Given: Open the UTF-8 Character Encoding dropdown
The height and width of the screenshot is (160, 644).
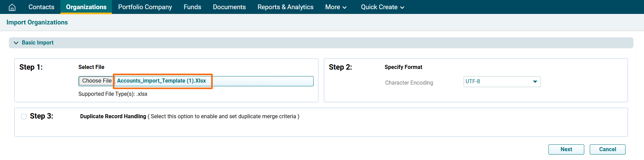Looking at the screenshot, I should pyautogui.click(x=502, y=82).
